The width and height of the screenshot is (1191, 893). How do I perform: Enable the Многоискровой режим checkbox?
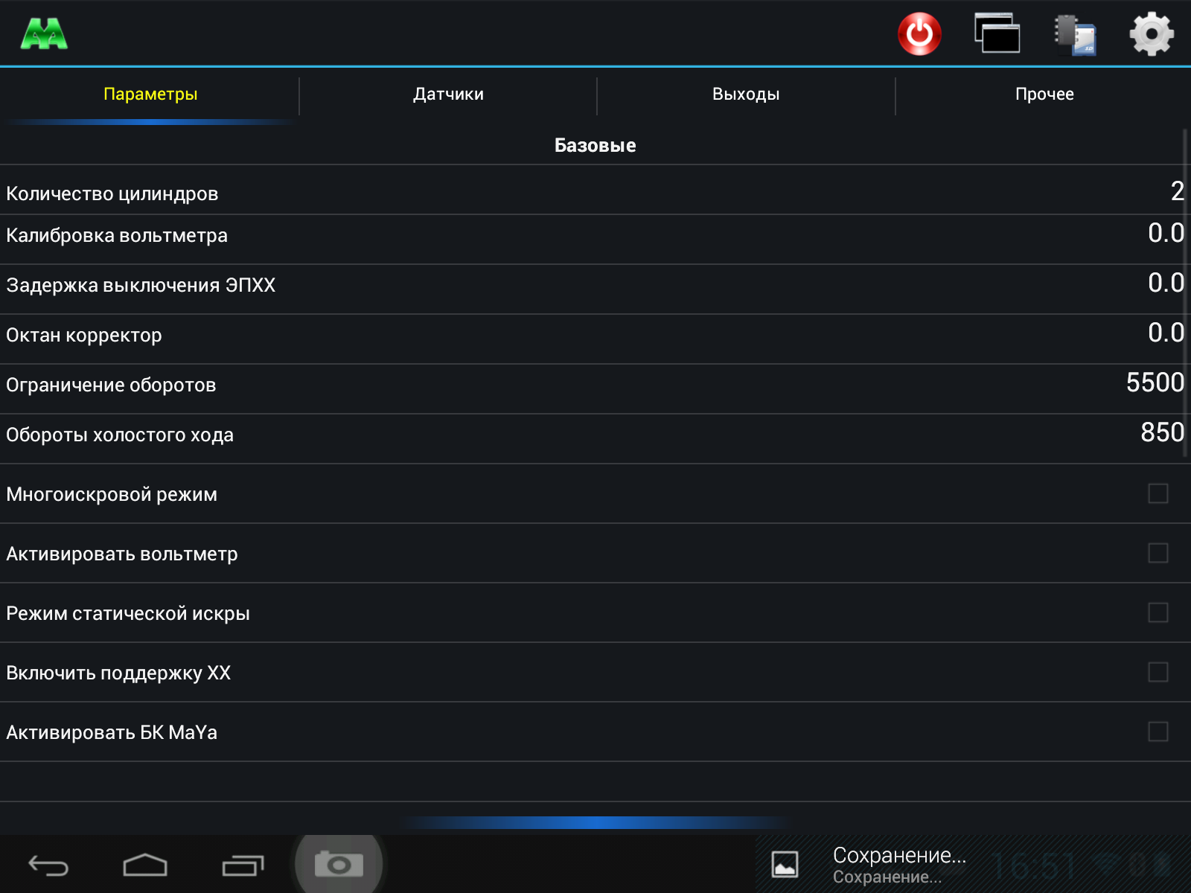coord(1158,493)
